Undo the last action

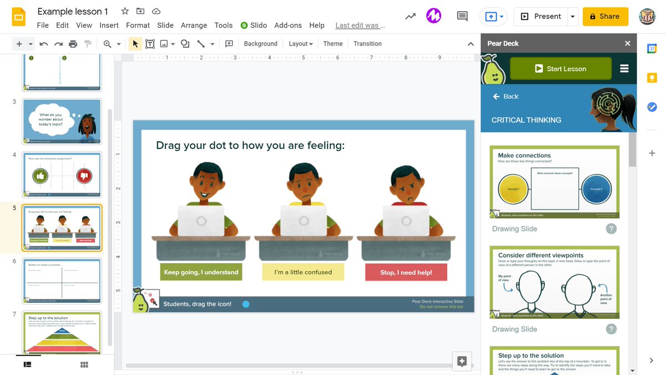point(44,44)
